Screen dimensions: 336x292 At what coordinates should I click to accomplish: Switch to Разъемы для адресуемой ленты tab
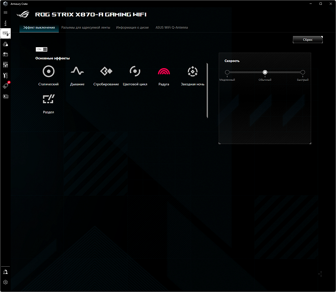86,28
